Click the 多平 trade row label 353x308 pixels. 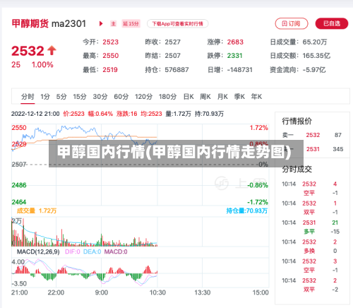coord(309,232)
